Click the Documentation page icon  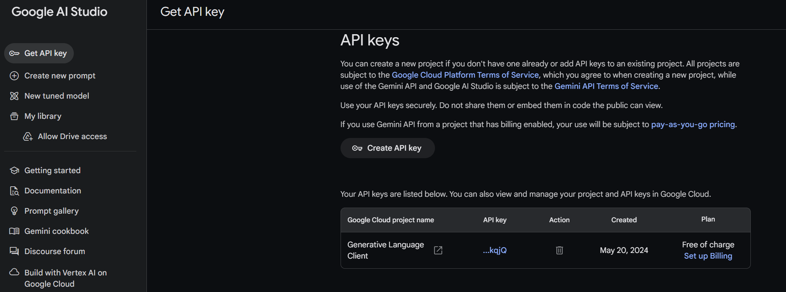point(14,191)
